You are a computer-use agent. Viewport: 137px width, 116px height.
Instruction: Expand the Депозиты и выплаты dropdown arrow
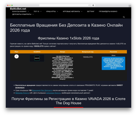click(x=33, y=14)
